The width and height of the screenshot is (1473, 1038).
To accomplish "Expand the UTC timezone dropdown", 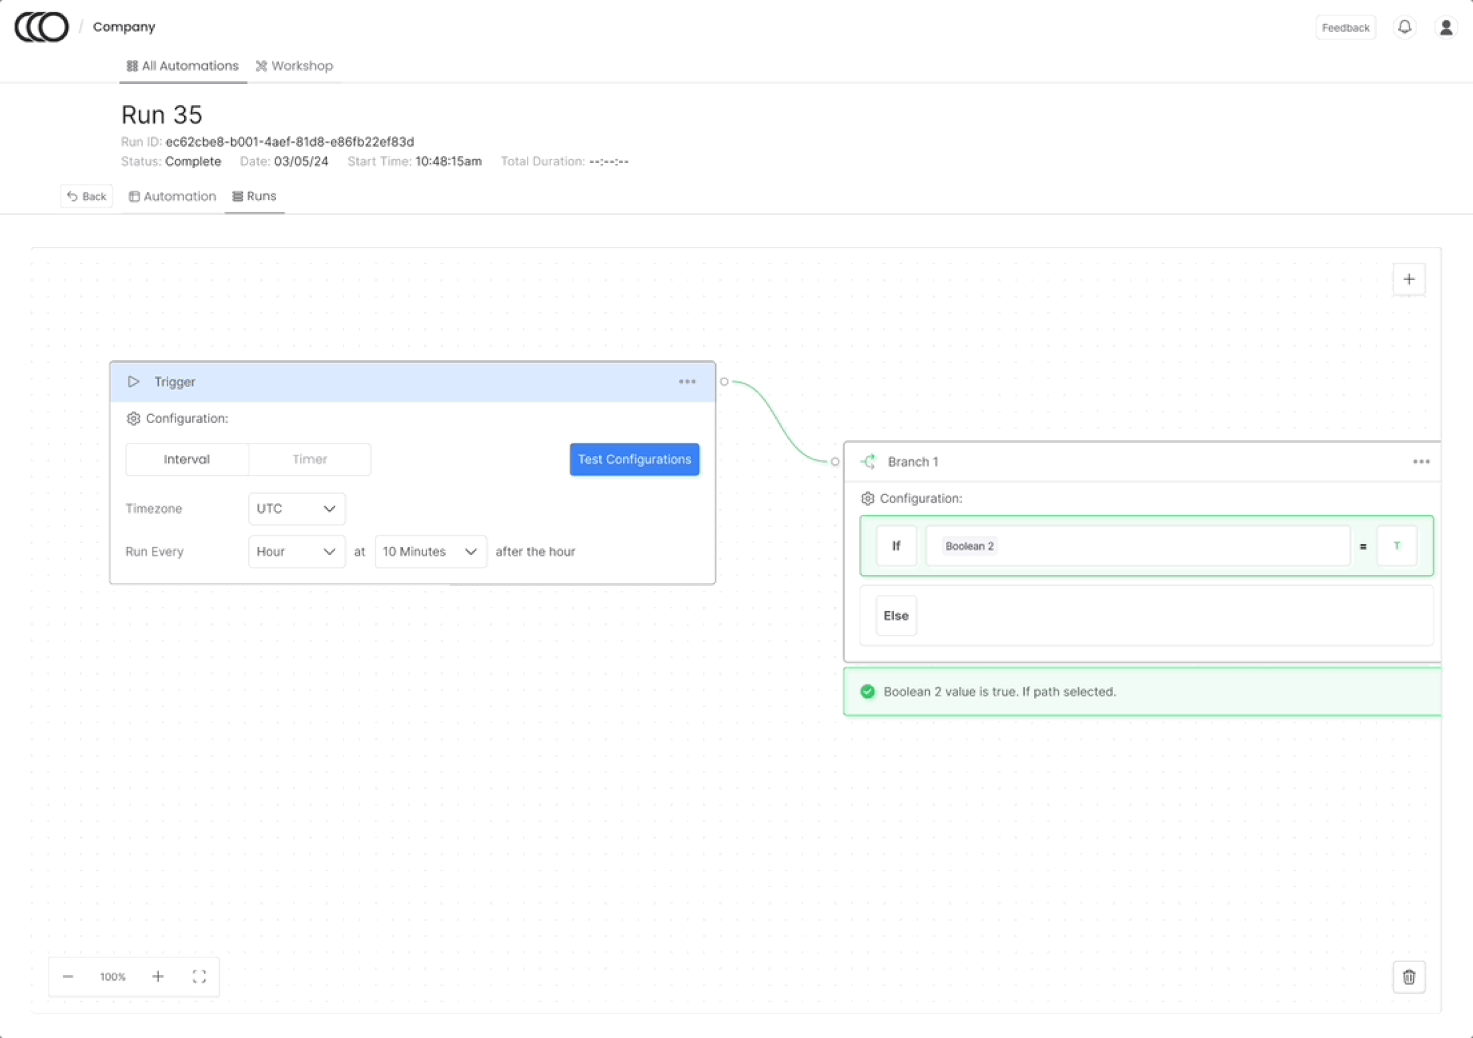I will [296, 509].
